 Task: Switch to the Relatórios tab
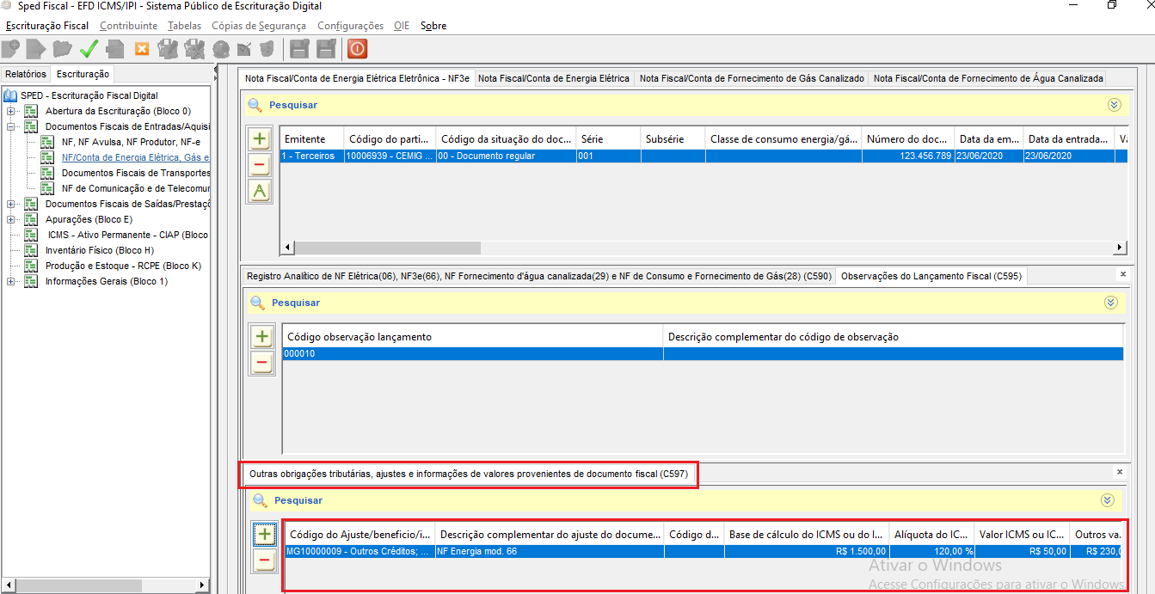coord(26,75)
